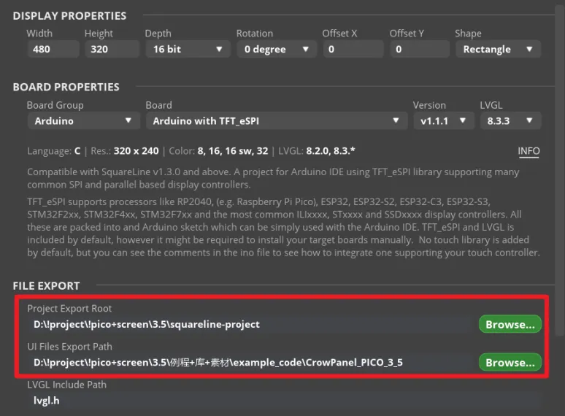
Task: Select the Version dropdown showing v1.1.1
Action: click(443, 121)
